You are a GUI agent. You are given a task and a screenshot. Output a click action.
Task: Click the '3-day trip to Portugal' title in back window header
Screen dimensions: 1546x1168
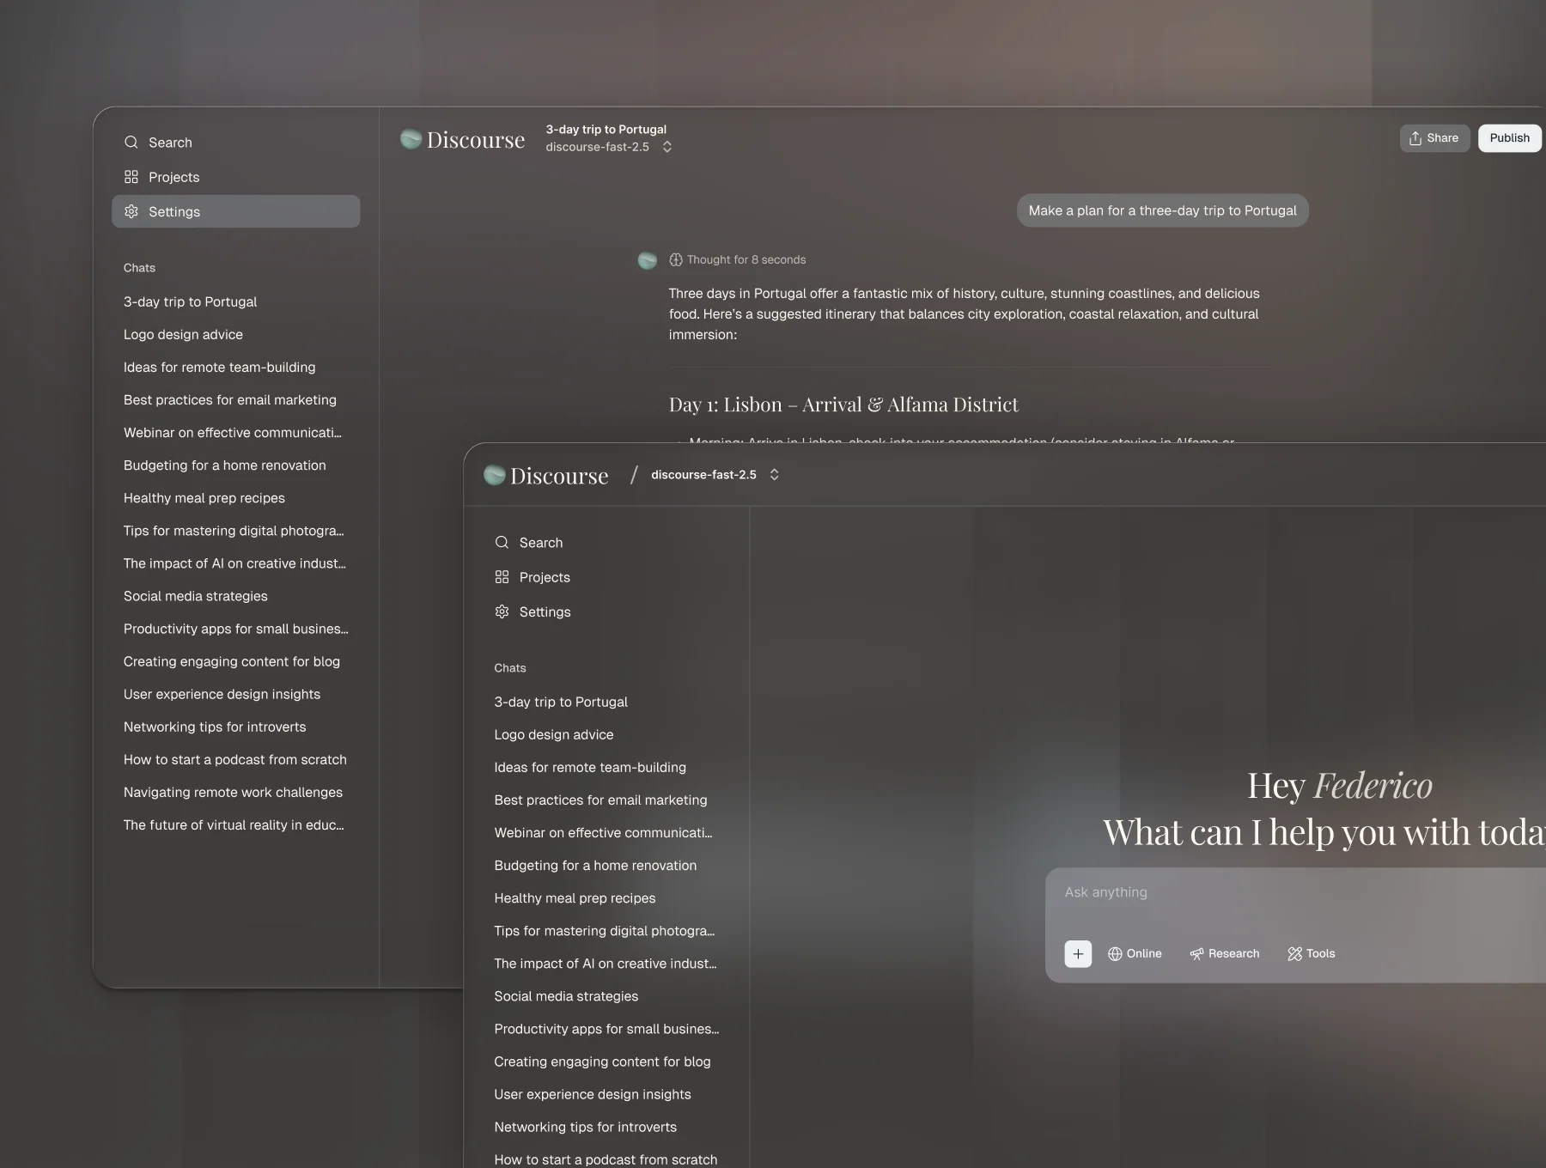click(606, 130)
